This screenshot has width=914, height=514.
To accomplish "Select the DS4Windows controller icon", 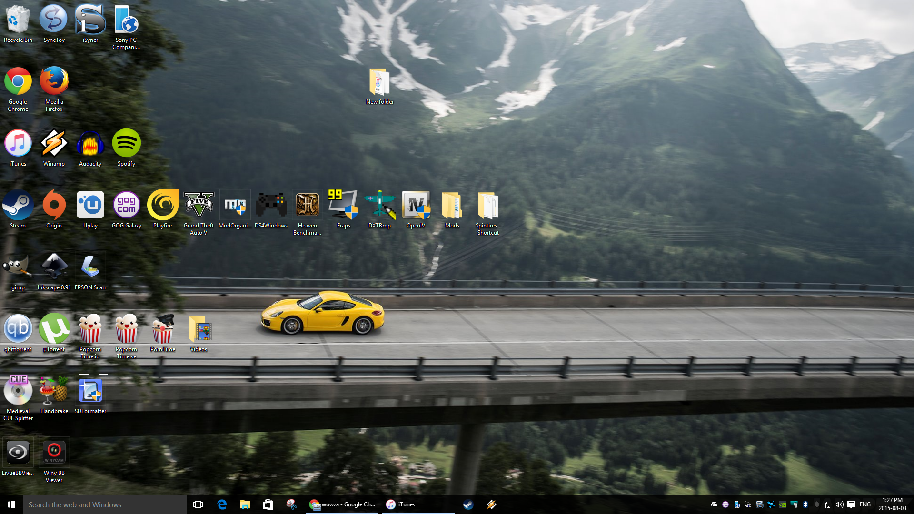I will click(x=271, y=209).
